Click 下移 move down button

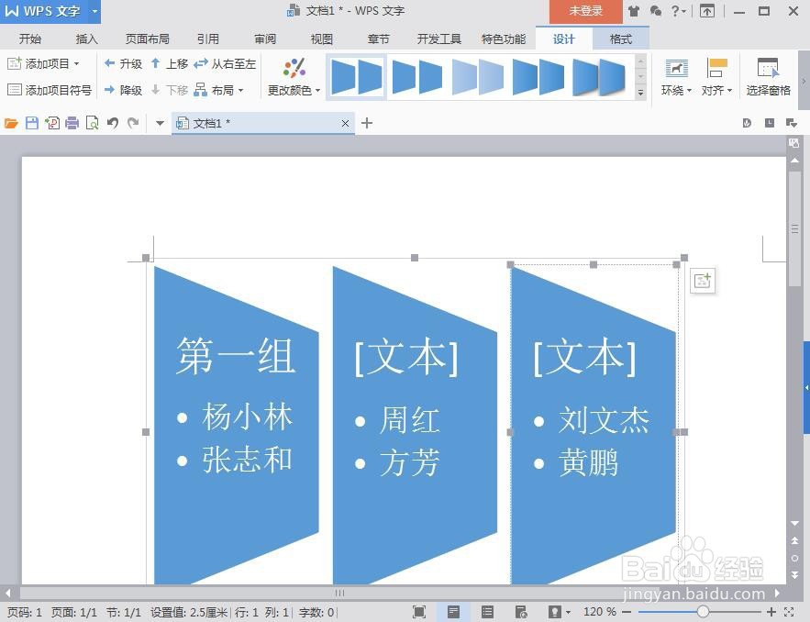(170, 91)
